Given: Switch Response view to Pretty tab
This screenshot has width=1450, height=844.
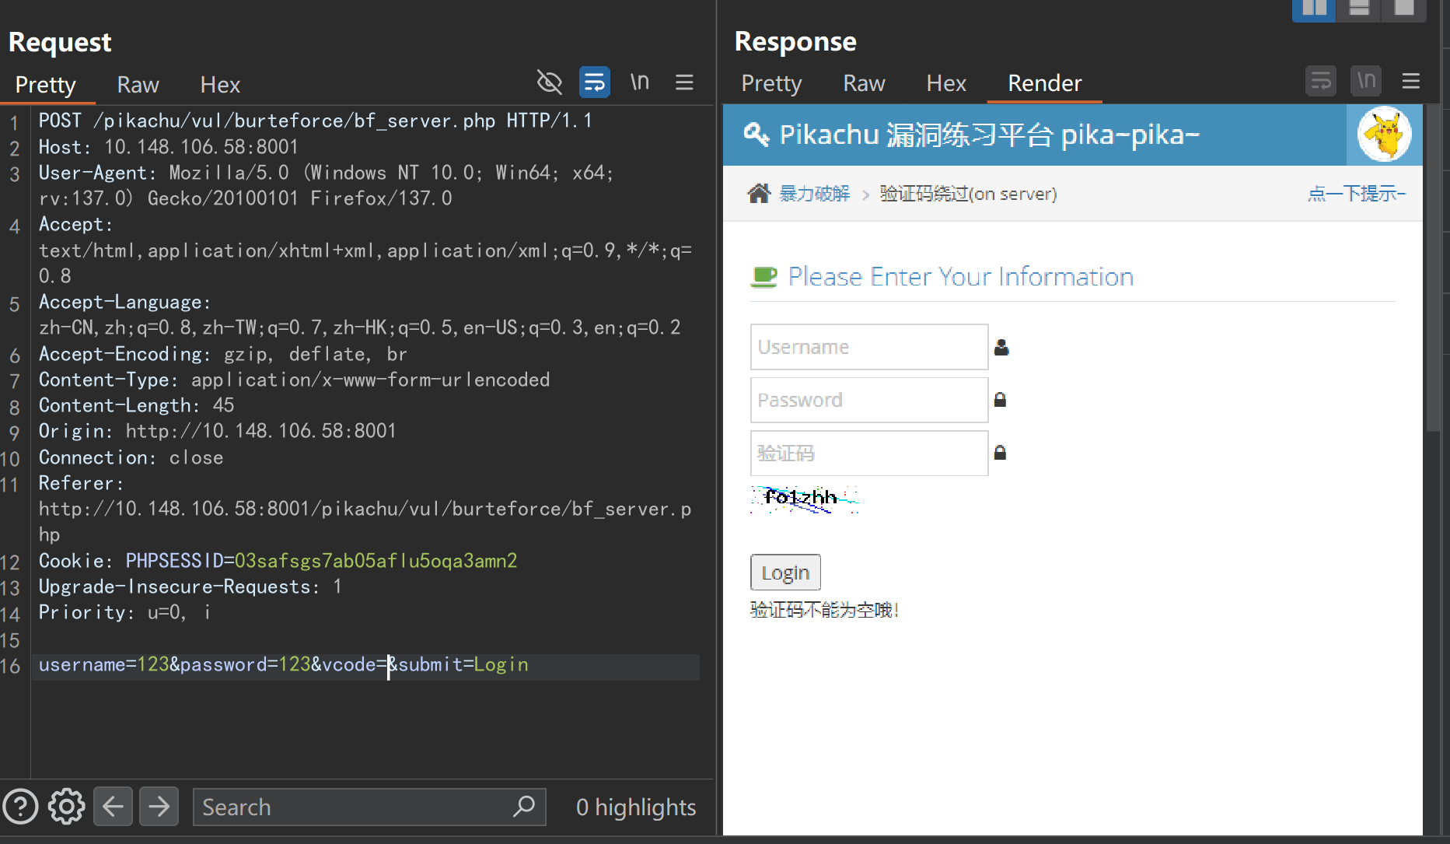Looking at the screenshot, I should coord(771,83).
